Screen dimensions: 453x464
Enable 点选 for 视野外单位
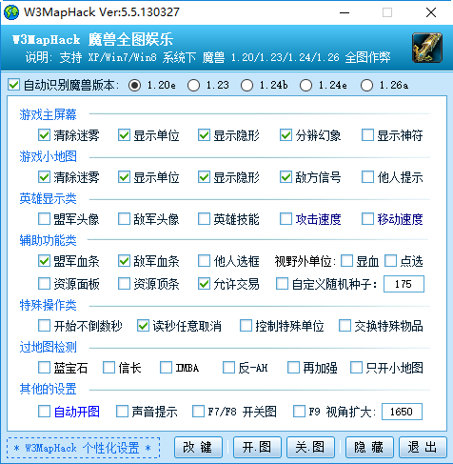(x=390, y=261)
